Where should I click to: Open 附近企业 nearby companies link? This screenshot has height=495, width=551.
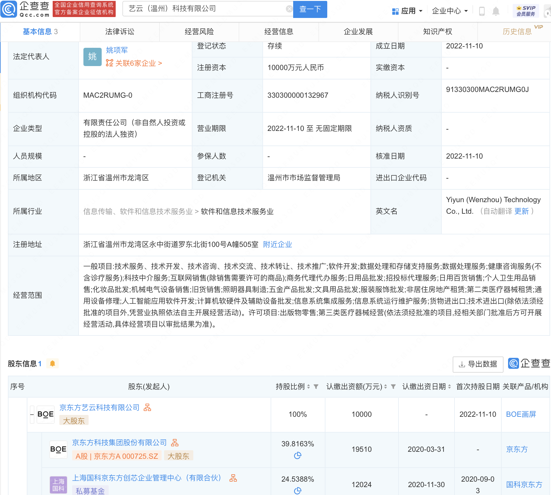pyautogui.click(x=277, y=244)
